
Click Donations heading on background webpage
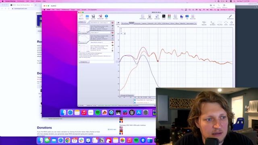[44, 128]
